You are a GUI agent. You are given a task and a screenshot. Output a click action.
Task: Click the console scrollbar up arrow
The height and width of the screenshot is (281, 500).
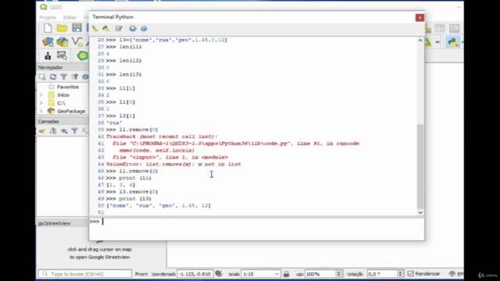420,41
